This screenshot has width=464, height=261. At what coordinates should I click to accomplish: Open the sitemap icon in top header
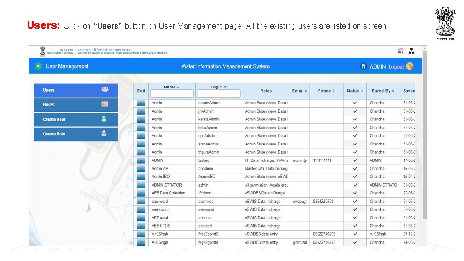click(411, 51)
